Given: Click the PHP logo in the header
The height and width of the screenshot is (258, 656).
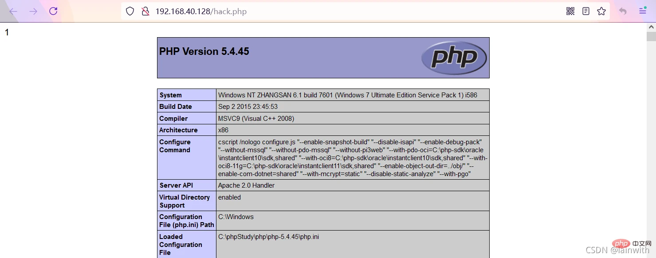Looking at the screenshot, I should 454,58.
